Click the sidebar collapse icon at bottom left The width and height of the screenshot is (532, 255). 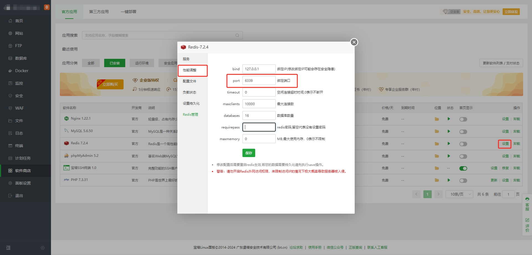click(x=8, y=248)
